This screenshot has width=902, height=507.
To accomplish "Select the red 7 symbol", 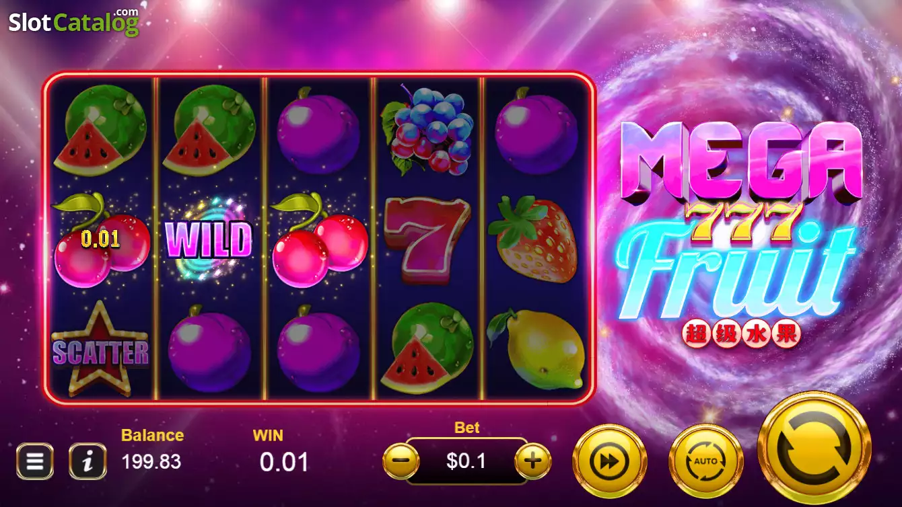I will coord(427,240).
